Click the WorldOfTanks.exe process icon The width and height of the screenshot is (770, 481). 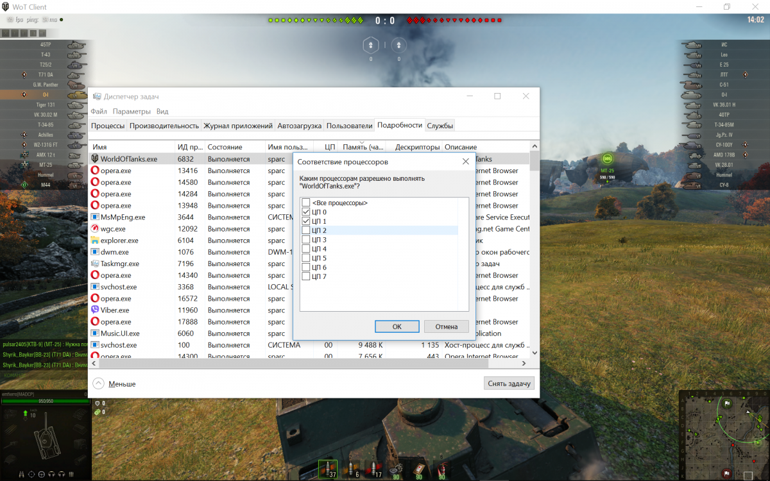click(x=95, y=159)
